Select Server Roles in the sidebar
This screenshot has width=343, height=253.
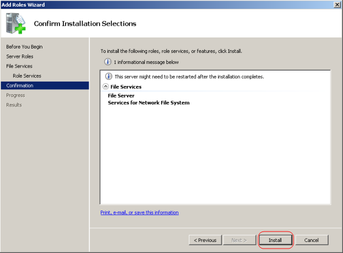point(19,57)
